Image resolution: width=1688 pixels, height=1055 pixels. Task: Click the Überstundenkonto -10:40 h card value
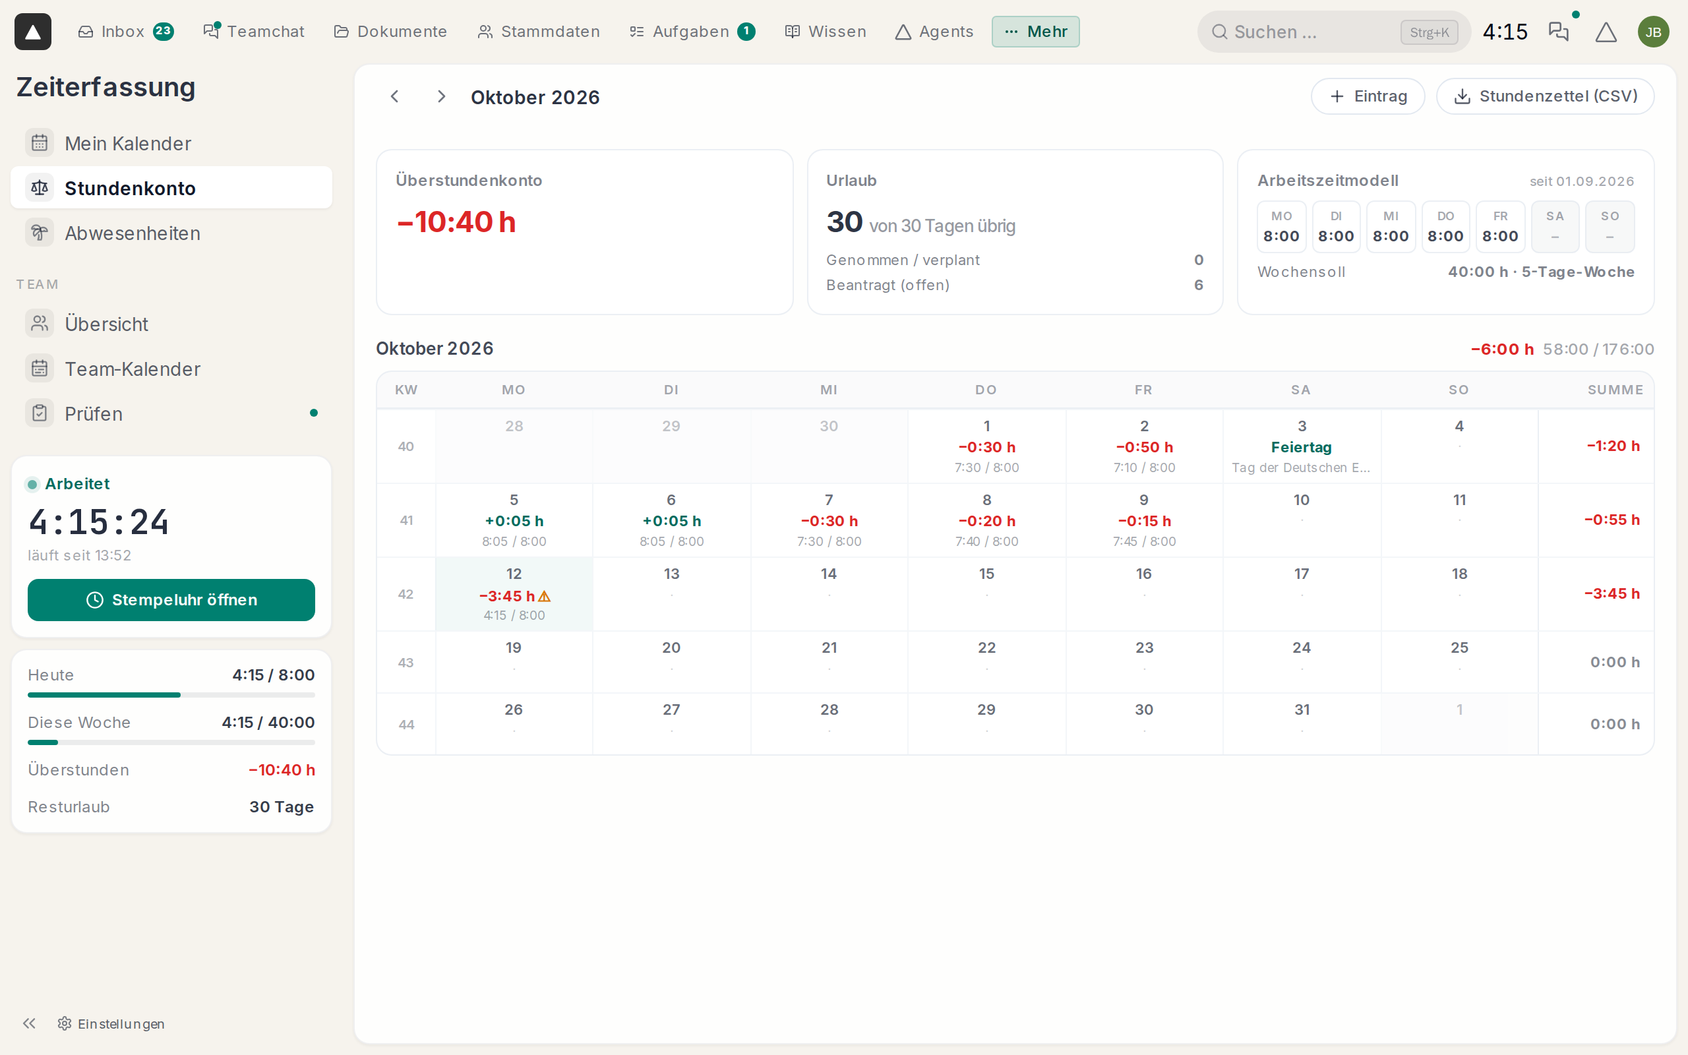456,222
